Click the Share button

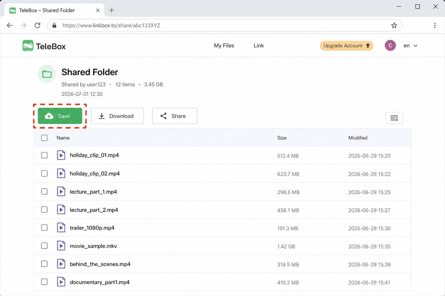pos(175,116)
